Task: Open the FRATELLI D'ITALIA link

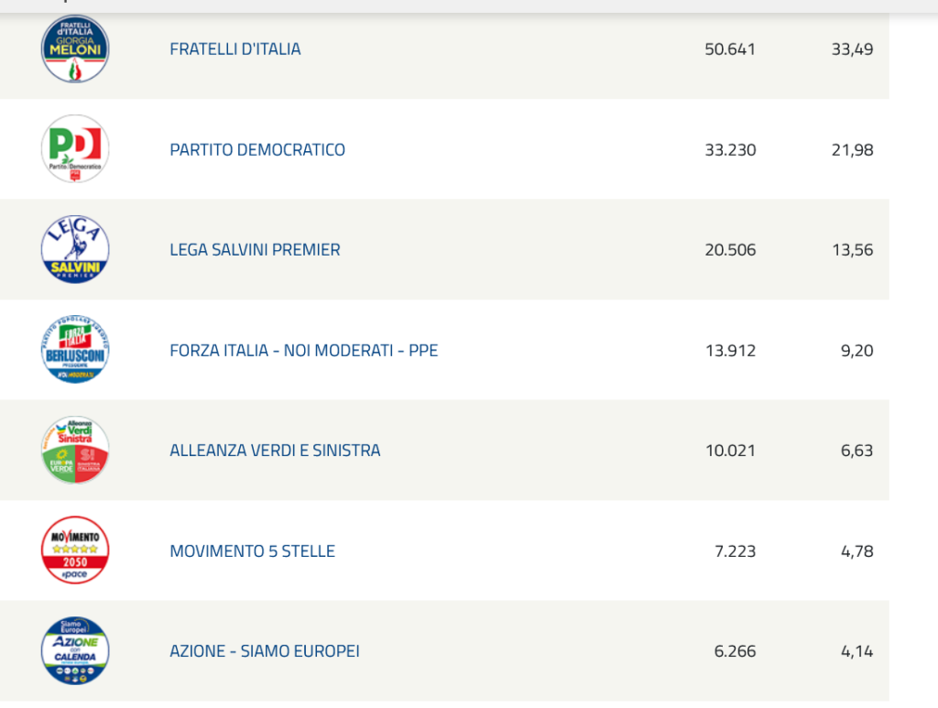Action: 235,49
